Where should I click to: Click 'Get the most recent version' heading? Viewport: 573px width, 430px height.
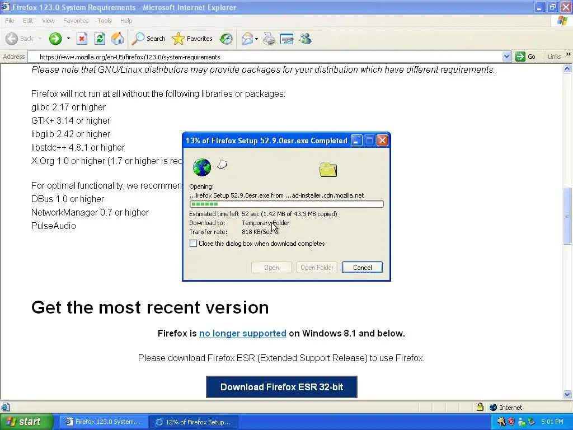pyautogui.click(x=150, y=307)
